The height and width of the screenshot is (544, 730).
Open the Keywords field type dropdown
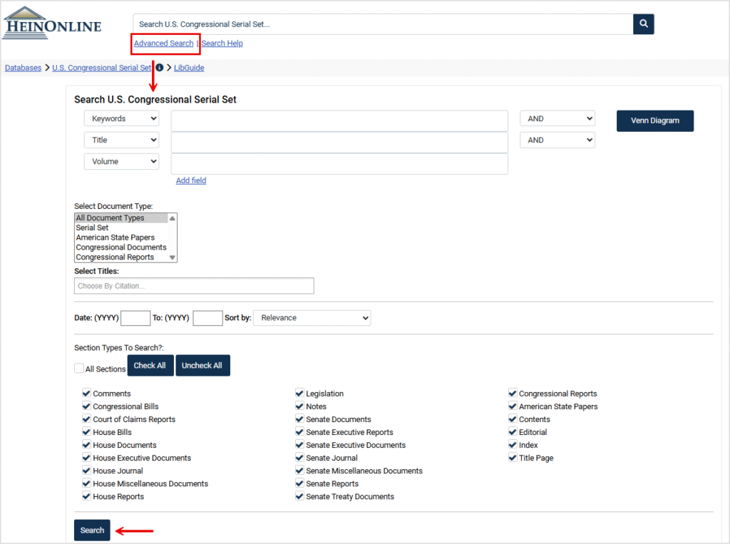(121, 119)
